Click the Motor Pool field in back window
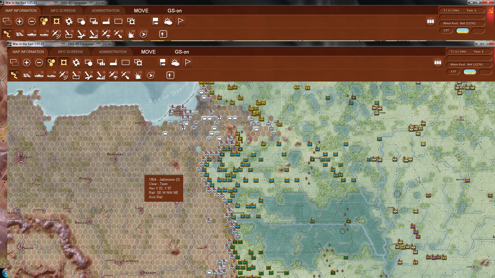Viewport: 495px width, 278px height. coord(462,23)
